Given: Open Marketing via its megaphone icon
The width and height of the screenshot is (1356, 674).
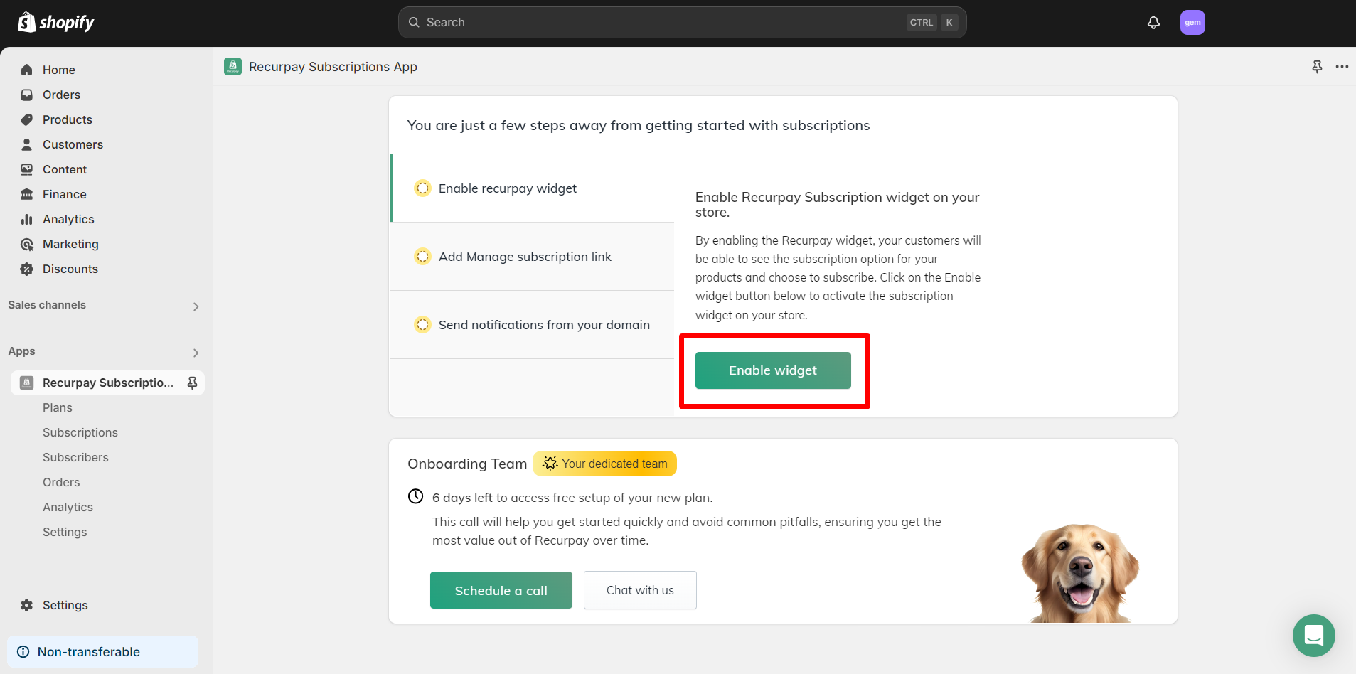Looking at the screenshot, I should pos(26,244).
